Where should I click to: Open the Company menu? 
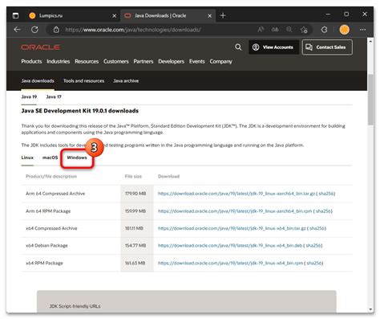[220, 62]
